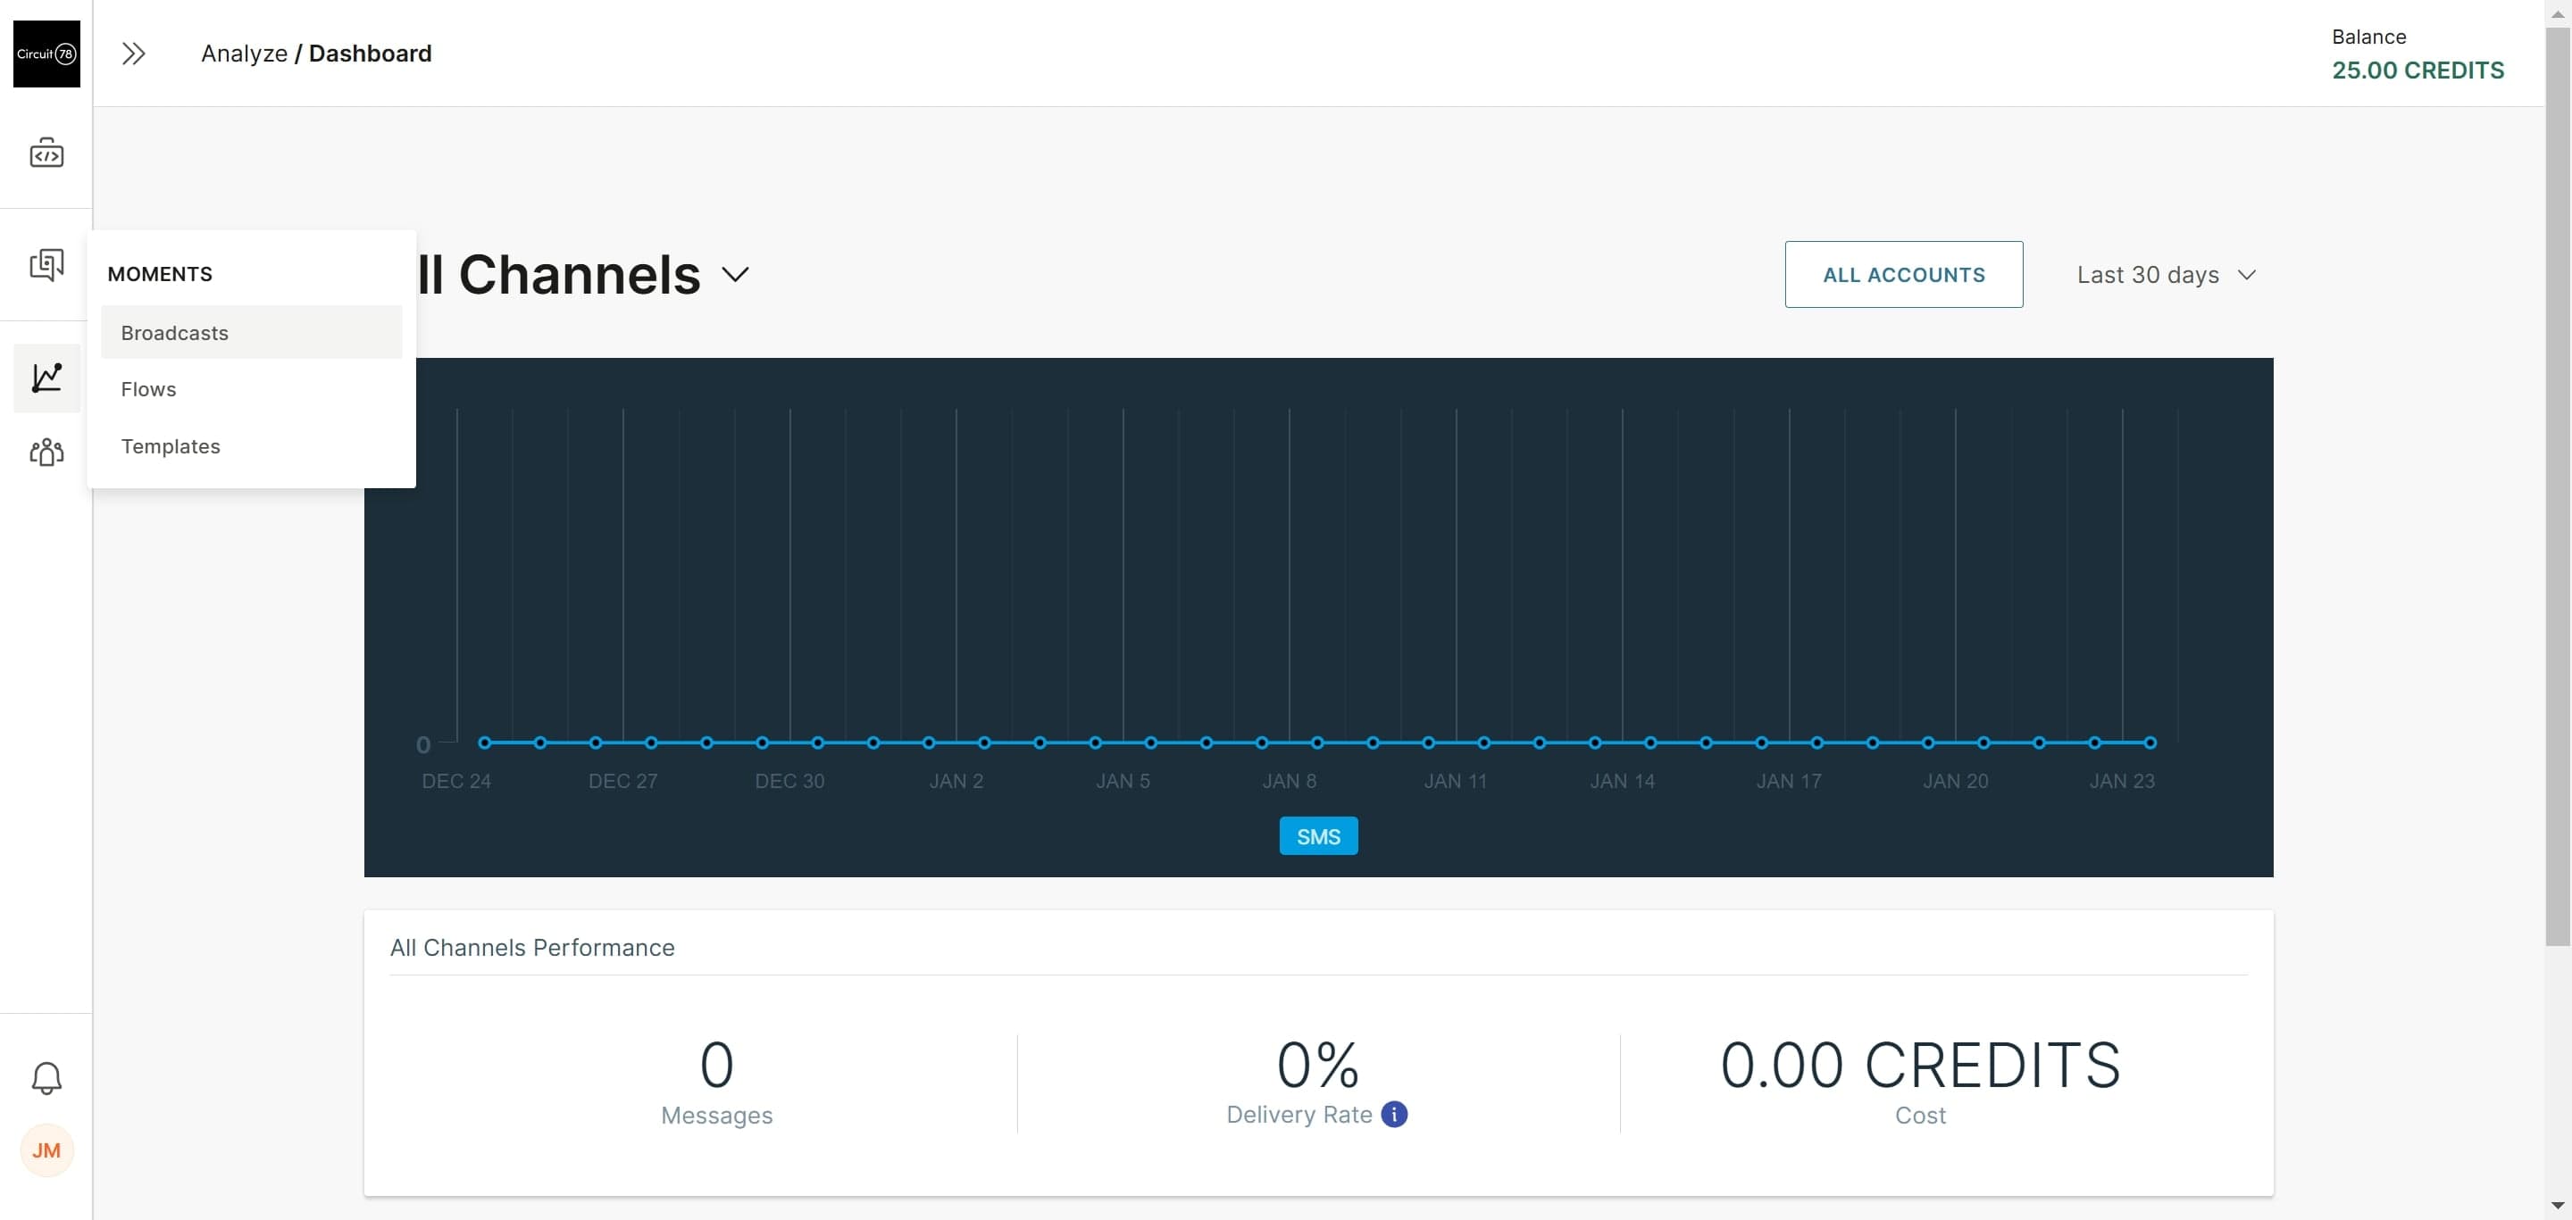2572x1220 pixels.
Task: Click the All Channels Performance heading
Action: (x=532, y=948)
